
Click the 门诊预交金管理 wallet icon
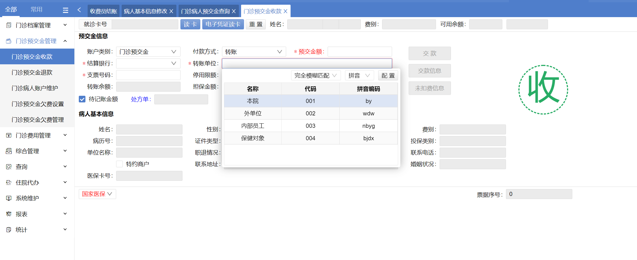point(9,41)
